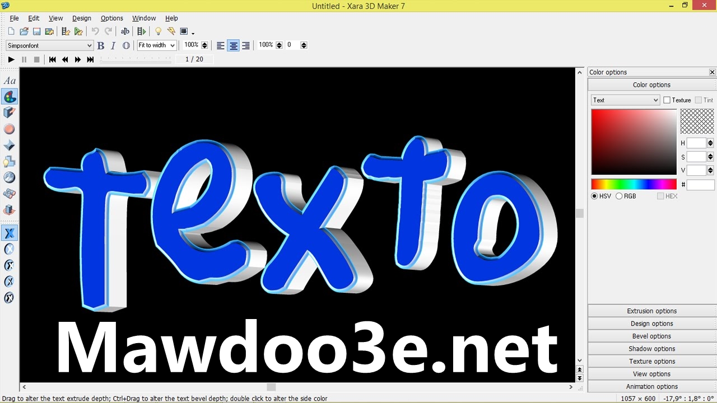The width and height of the screenshot is (717, 403).
Task: Click the vertical canvas scrollbar thumb
Action: [x=580, y=213]
